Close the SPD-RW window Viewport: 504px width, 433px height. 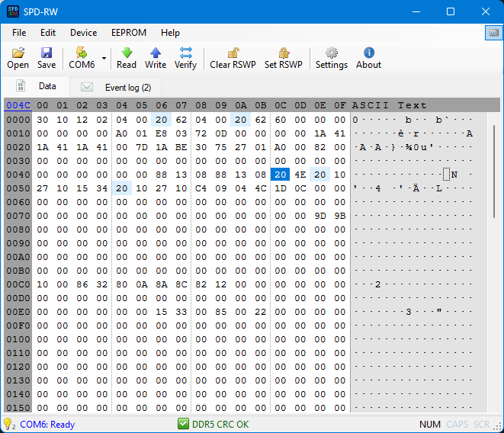coord(486,11)
